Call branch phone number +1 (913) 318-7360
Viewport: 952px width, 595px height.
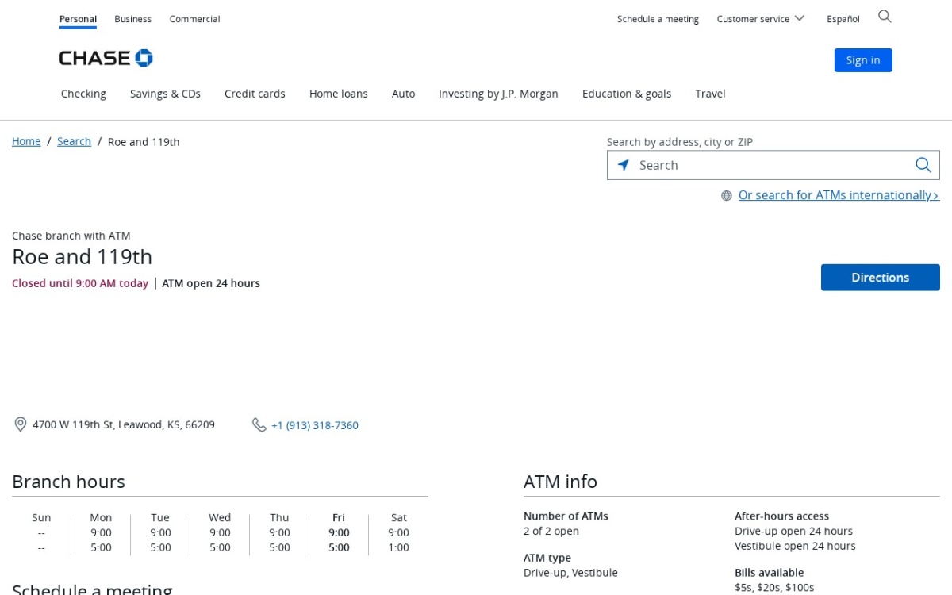click(315, 425)
